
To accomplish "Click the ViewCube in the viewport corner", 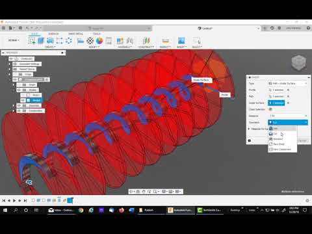I will click(x=299, y=62).
